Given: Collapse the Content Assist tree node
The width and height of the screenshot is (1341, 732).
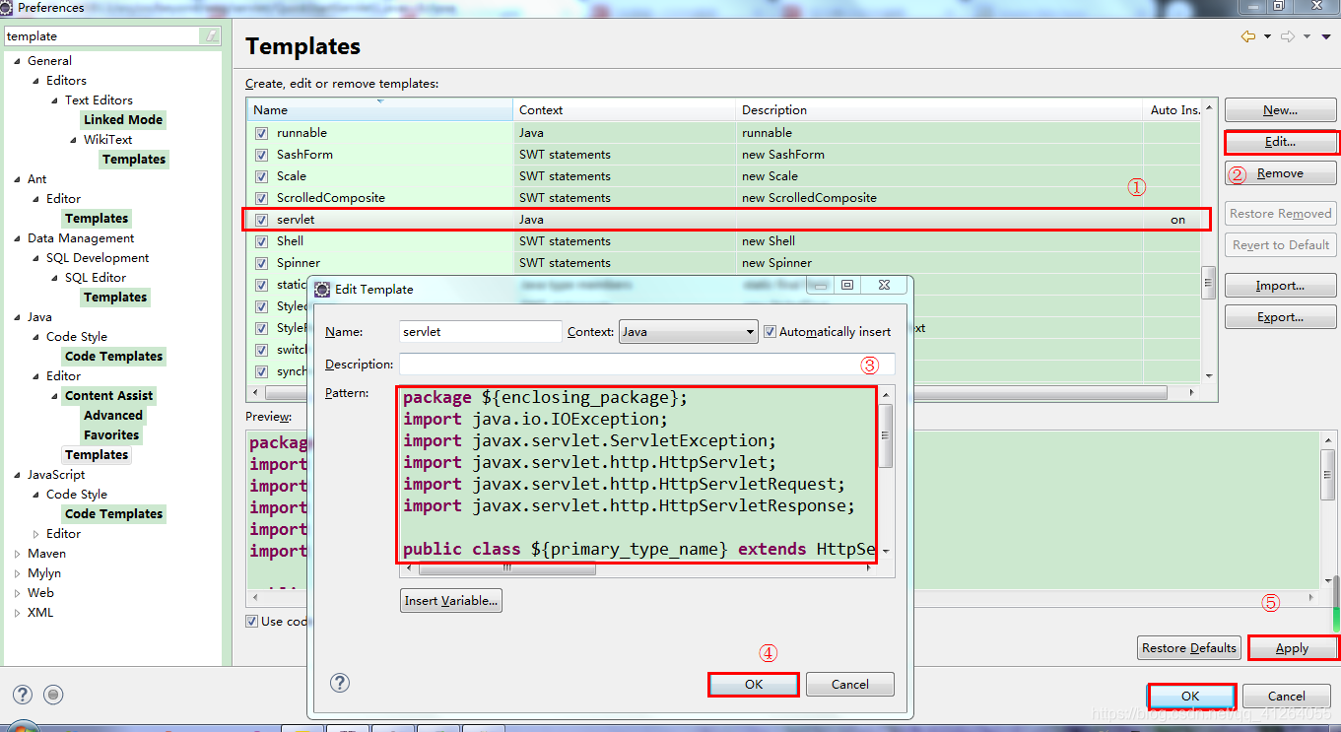Looking at the screenshot, I should coord(55,396).
